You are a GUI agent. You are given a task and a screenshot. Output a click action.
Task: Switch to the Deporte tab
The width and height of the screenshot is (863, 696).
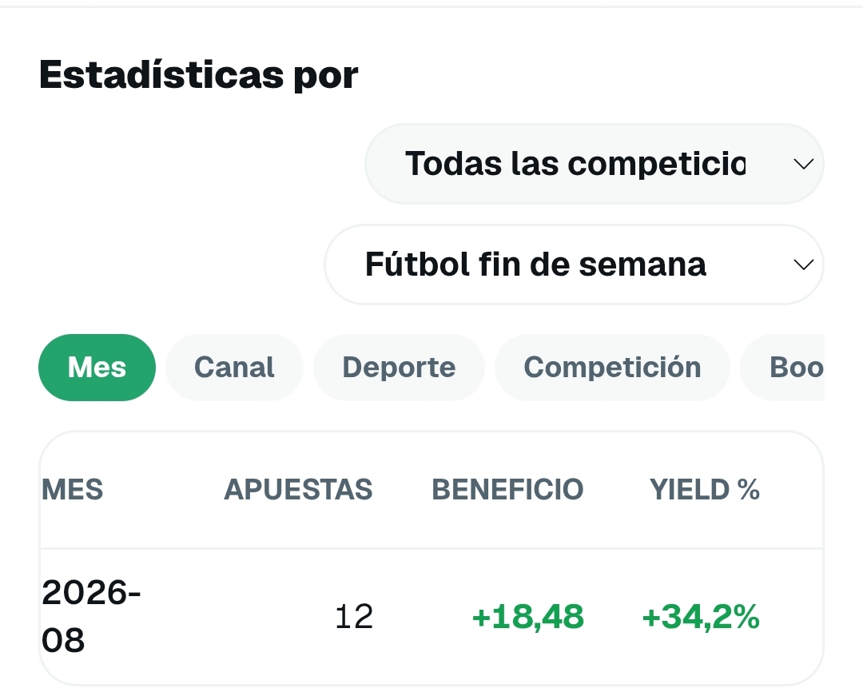pos(399,368)
